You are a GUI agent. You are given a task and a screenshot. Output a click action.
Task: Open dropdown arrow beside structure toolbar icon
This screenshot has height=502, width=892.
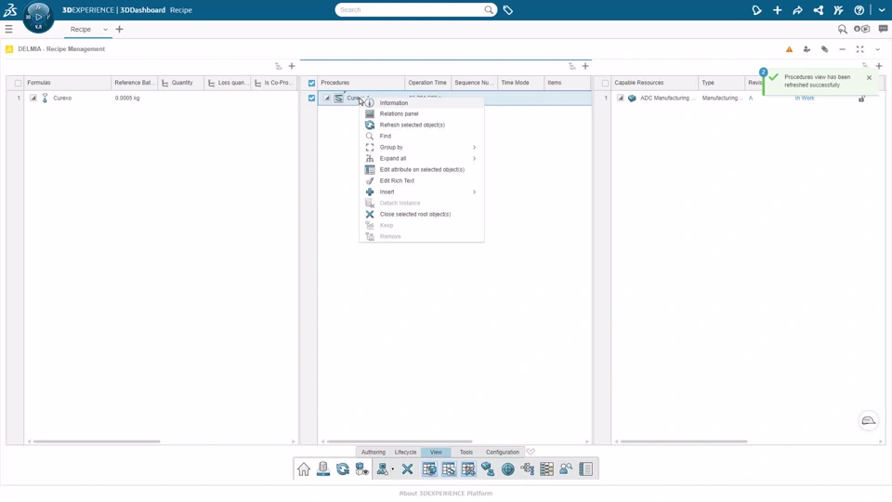pos(392,469)
